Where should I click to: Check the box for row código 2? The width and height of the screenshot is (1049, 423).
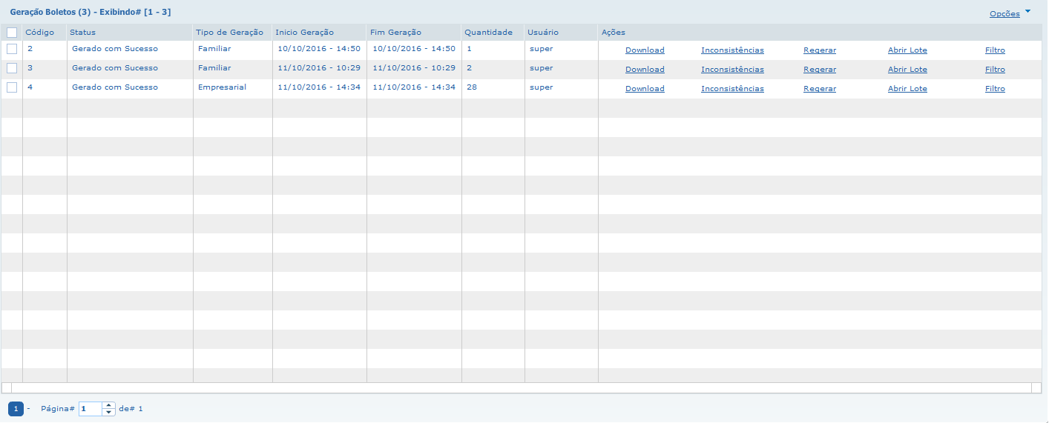(12, 49)
